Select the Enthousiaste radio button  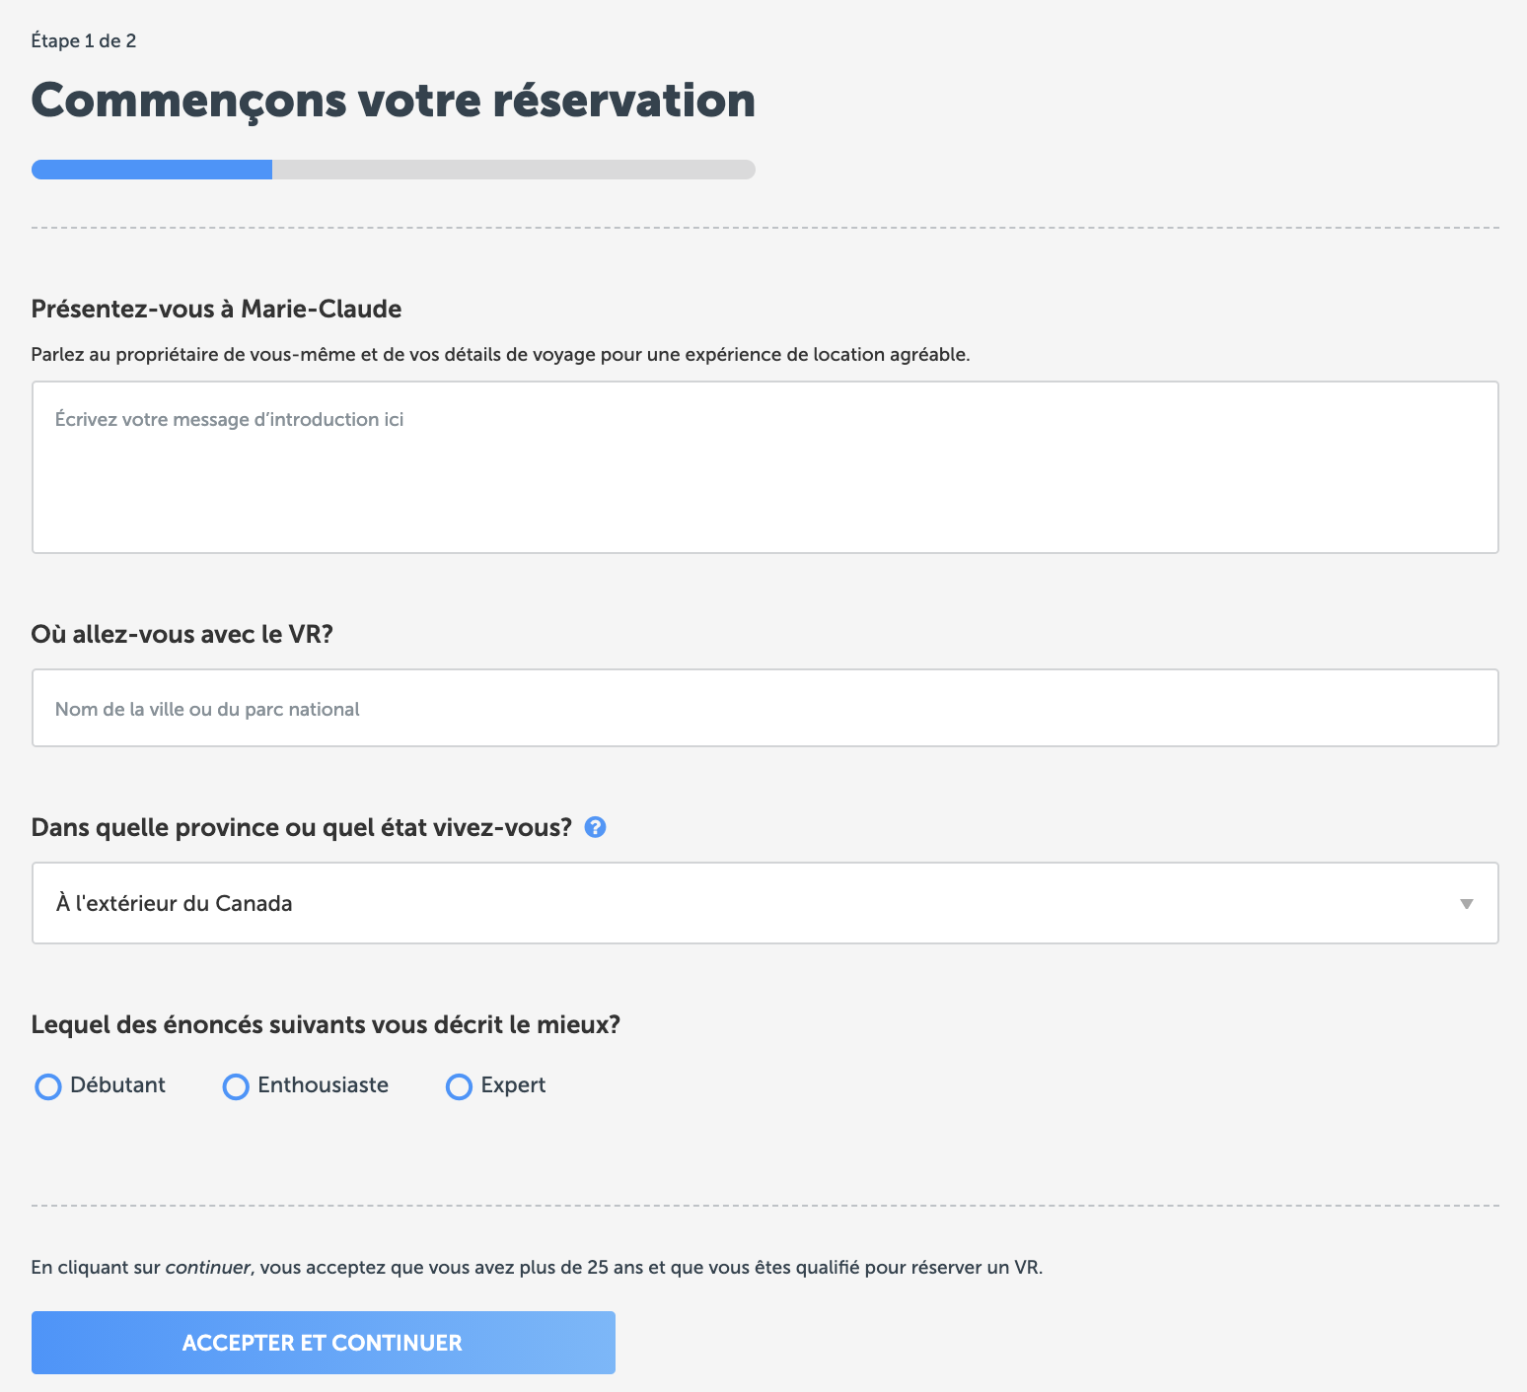pos(236,1086)
